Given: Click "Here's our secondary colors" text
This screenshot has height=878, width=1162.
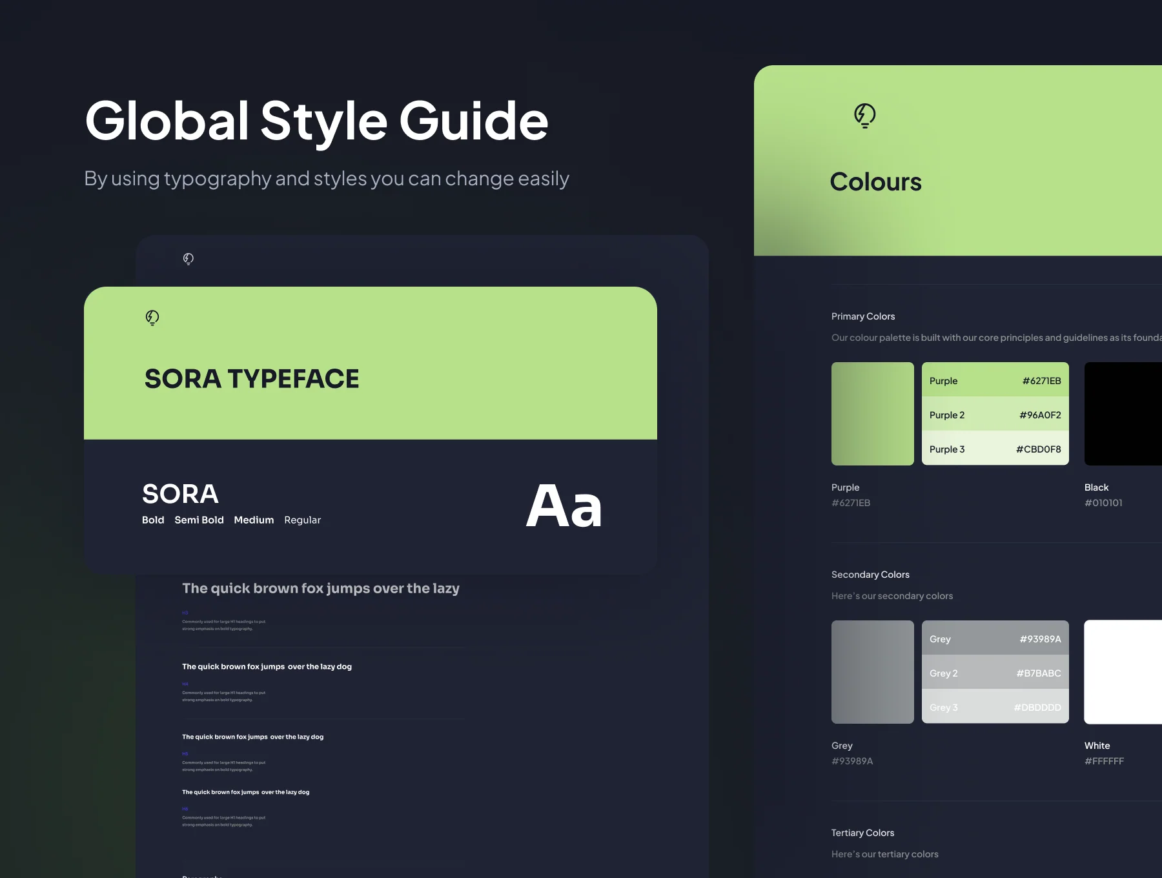Looking at the screenshot, I should [892, 596].
